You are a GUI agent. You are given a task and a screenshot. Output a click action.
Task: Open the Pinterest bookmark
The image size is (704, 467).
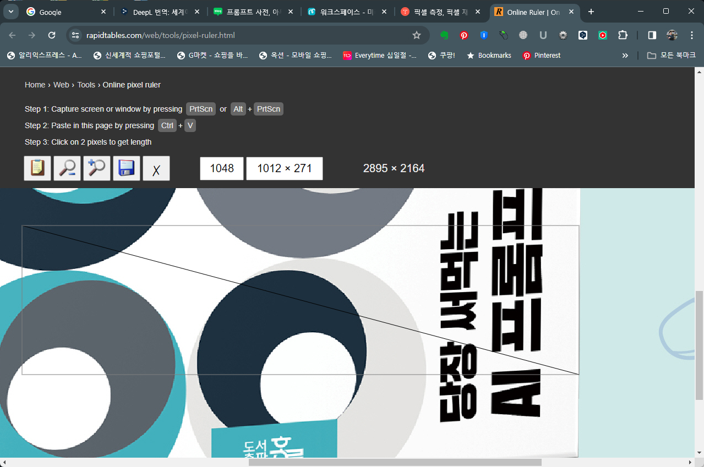tap(542, 56)
